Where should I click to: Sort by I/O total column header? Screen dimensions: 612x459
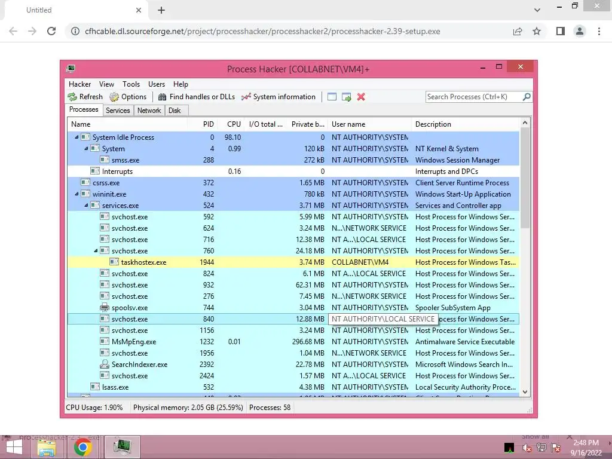(x=265, y=124)
